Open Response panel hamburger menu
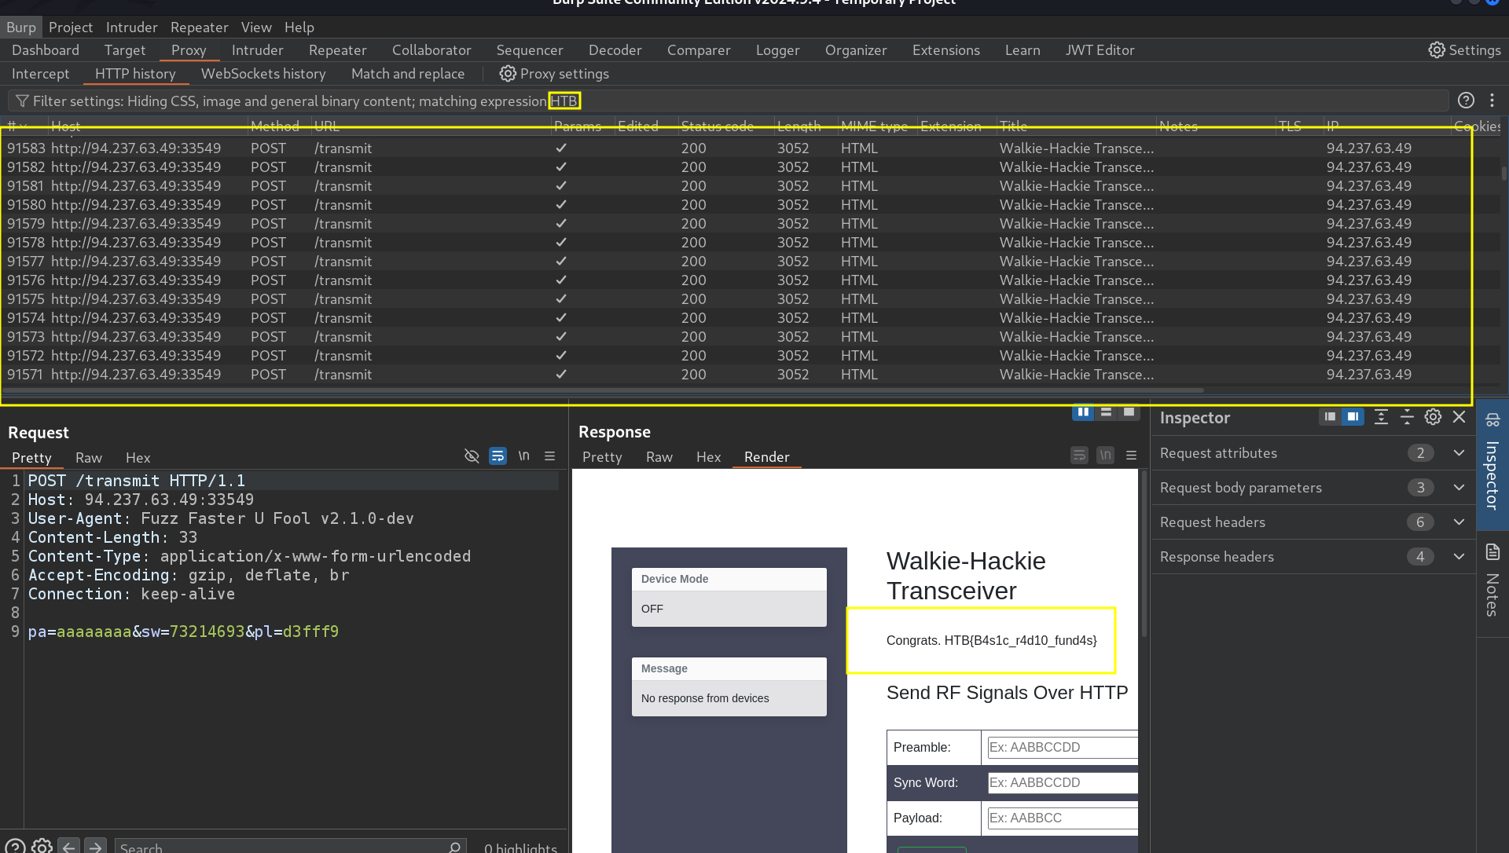The height and width of the screenshot is (853, 1509). click(1131, 456)
